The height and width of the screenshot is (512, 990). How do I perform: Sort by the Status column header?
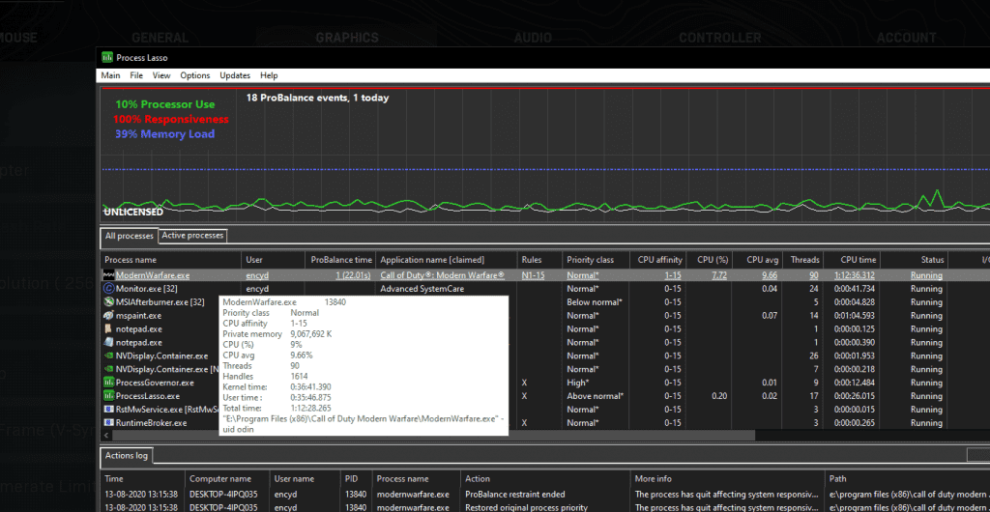pos(915,260)
